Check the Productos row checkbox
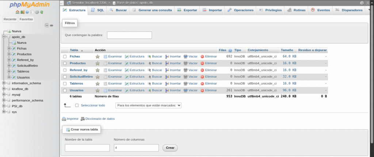Image resolution: width=374 pixels, height=157 pixels. [65, 64]
